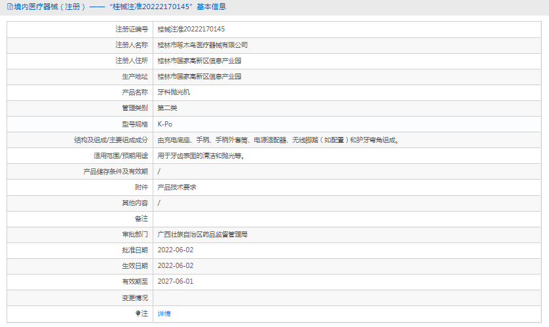Click the slash value in 产品储存条件及有效期 row
The height and width of the screenshot is (327, 549).
click(x=159, y=172)
